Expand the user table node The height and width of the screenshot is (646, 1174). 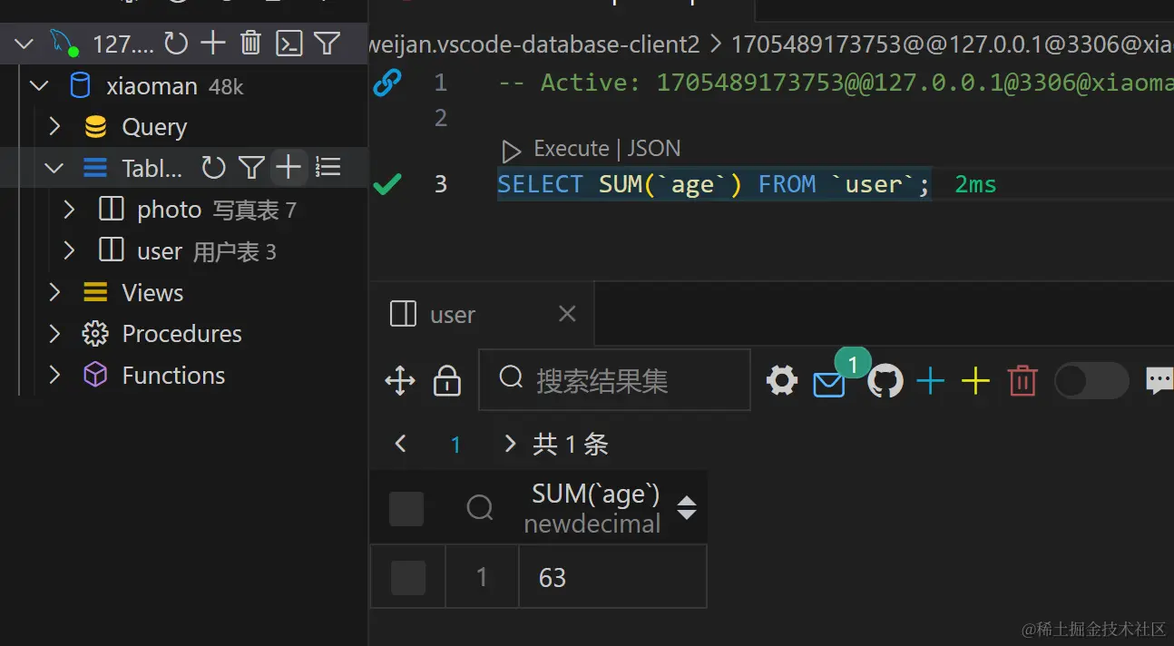[69, 250]
